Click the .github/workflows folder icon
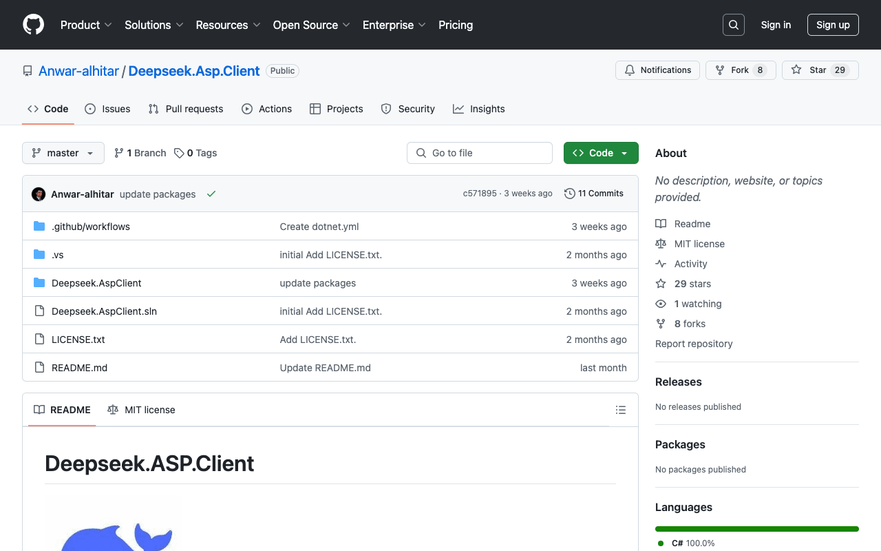This screenshot has height=551, width=881. click(39, 227)
